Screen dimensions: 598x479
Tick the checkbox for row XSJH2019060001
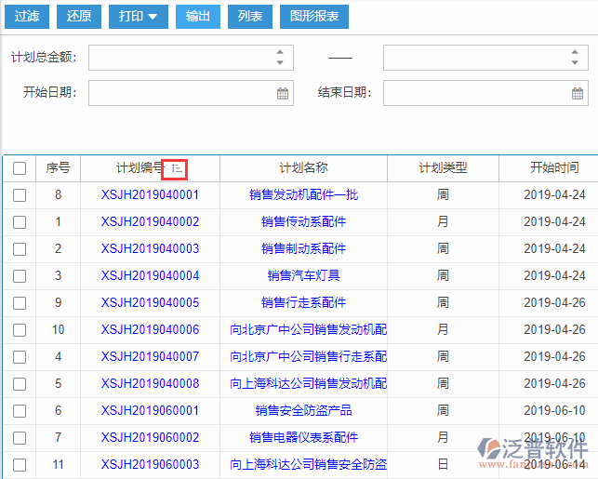click(20, 411)
